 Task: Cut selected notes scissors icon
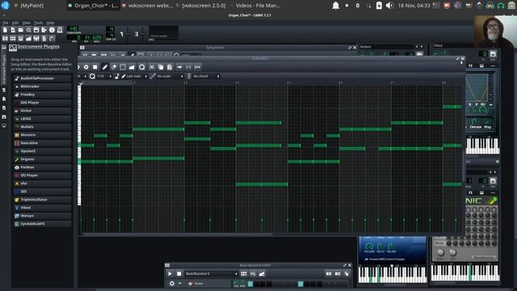click(152, 67)
